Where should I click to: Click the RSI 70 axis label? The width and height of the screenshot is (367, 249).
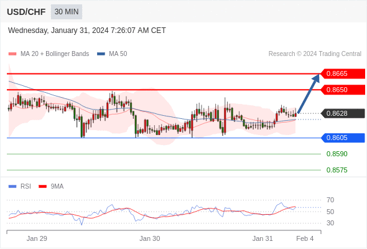click(330, 200)
